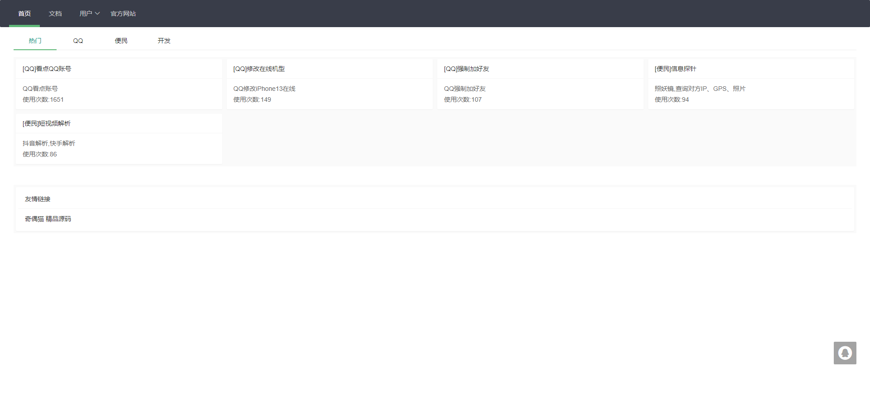This screenshot has width=870, height=410.
Task: Switch to the 开发 tab
Action: [164, 41]
